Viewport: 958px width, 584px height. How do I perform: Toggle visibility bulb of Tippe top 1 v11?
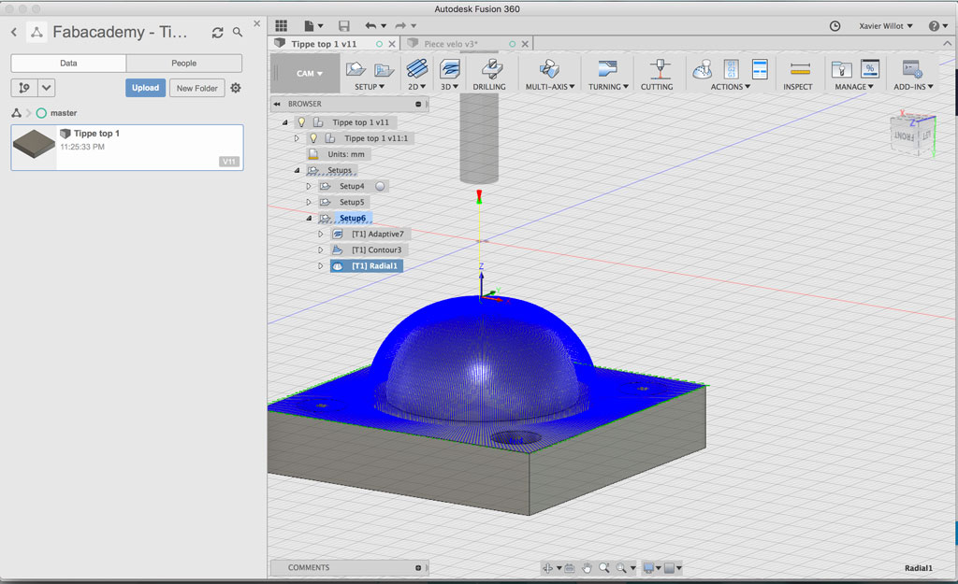click(301, 122)
